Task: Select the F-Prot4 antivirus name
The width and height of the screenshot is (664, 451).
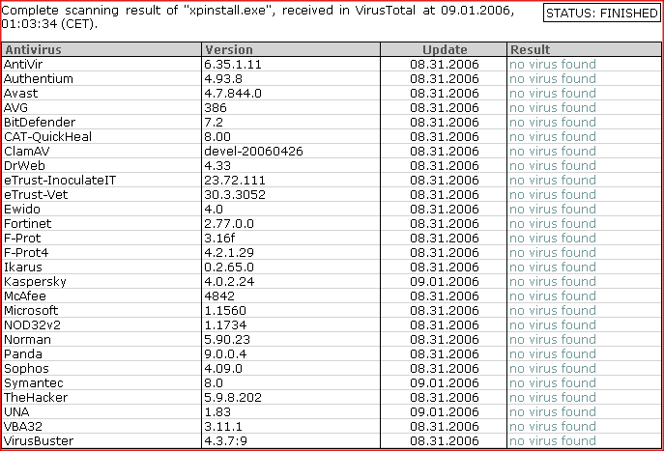Action: pyautogui.click(x=26, y=253)
